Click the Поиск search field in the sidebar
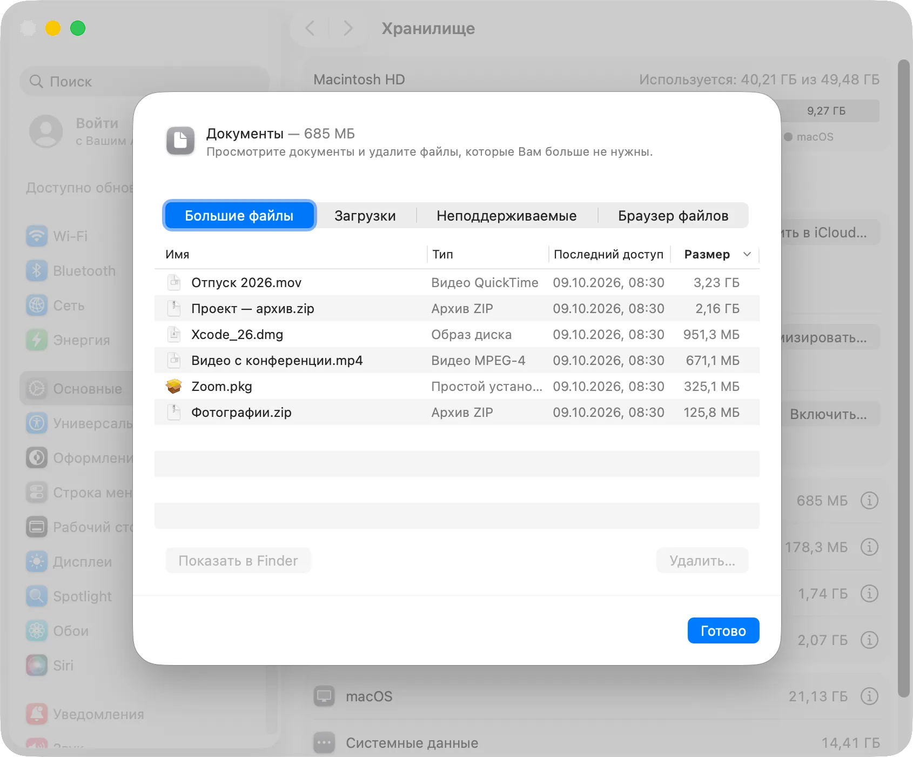 145,81
